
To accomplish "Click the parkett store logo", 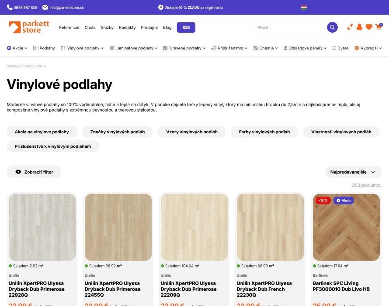I will tap(29, 27).
